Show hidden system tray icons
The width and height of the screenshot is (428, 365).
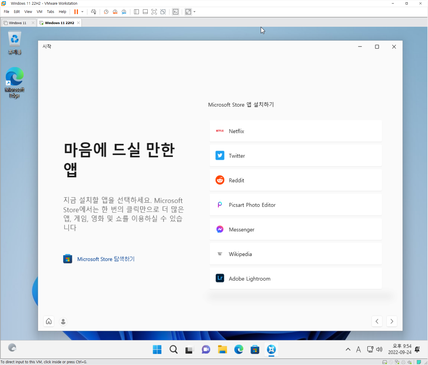pyautogui.click(x=348, y=349)
